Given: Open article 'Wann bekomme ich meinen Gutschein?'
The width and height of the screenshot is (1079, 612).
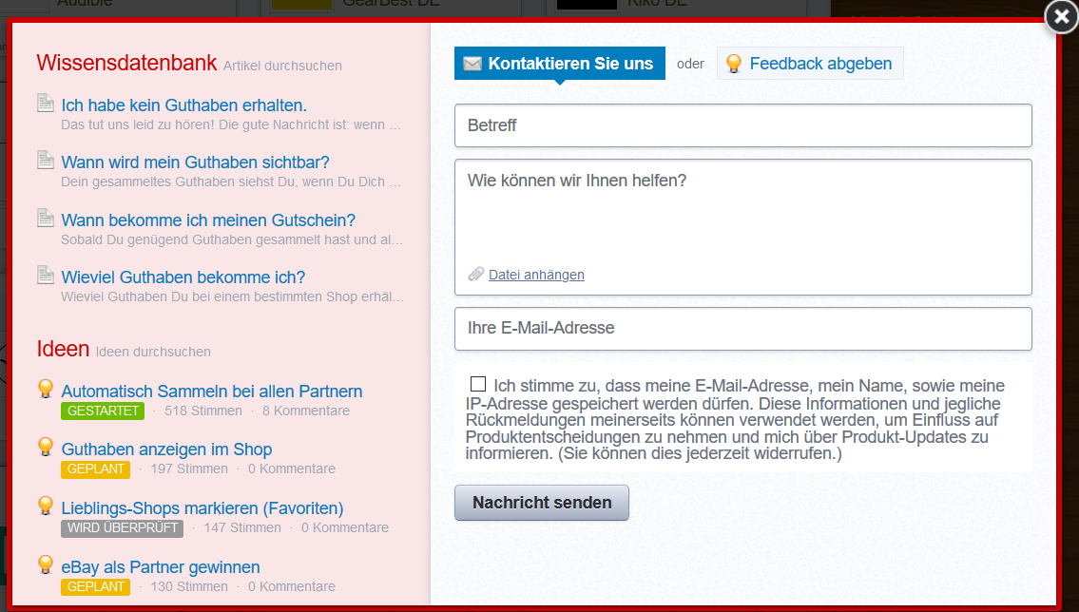Looking at the screenshot, I should point(208,220).
